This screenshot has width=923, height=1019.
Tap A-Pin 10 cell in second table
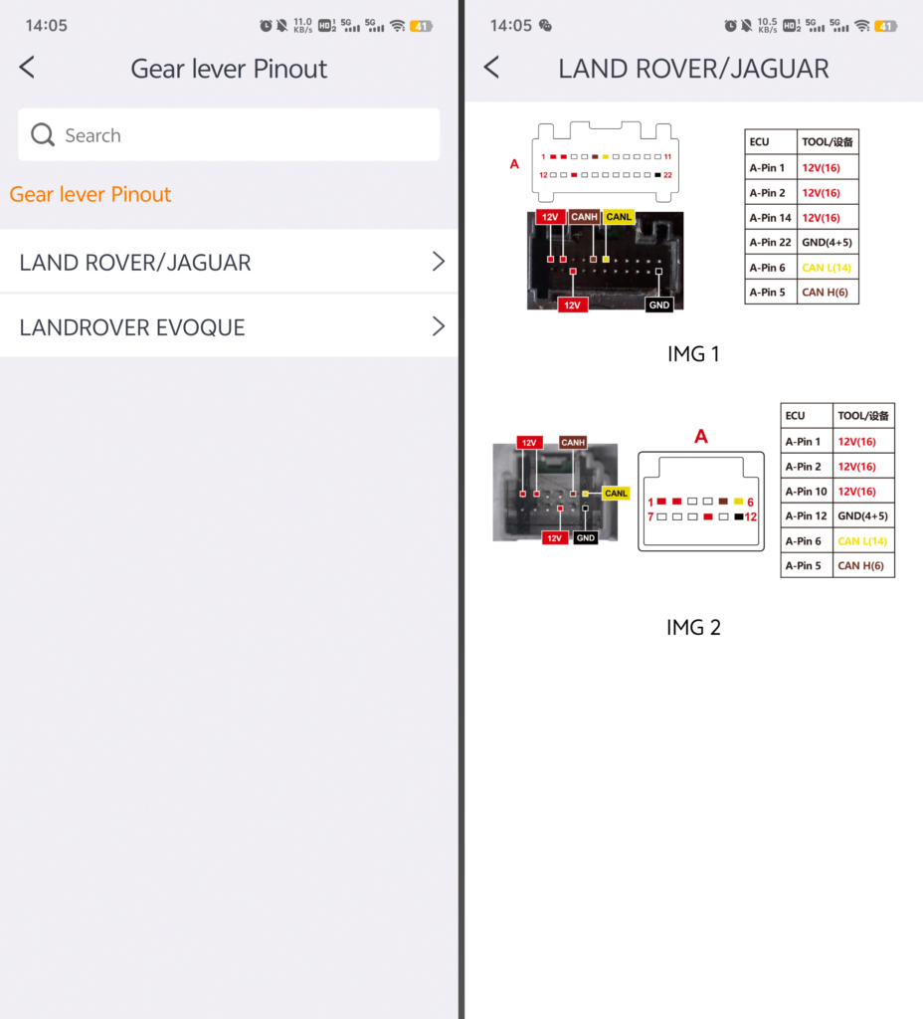(806, 492)
